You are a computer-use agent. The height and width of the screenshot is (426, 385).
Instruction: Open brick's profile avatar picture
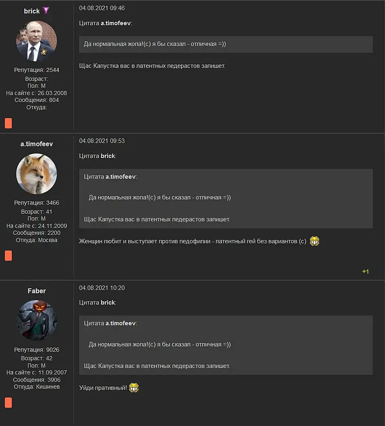coord(37,41)
